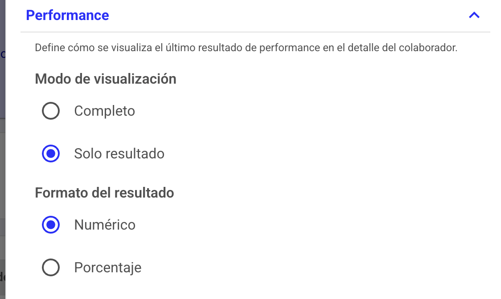Viewport: 501px width, 299px height.
Task: Click the Solo resultado radio circle
Action: (x=51, y=154)
